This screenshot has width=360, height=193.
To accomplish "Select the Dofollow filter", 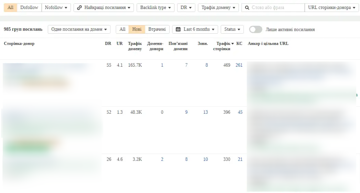I will 30,8.
